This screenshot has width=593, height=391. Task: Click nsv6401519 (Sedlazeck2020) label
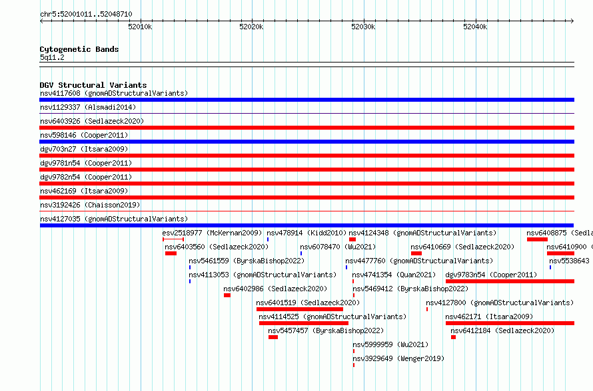pos(308,303)
